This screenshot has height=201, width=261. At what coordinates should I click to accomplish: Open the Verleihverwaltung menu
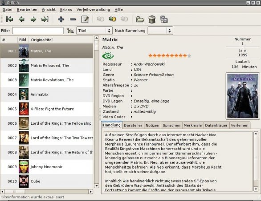(93, 10)
